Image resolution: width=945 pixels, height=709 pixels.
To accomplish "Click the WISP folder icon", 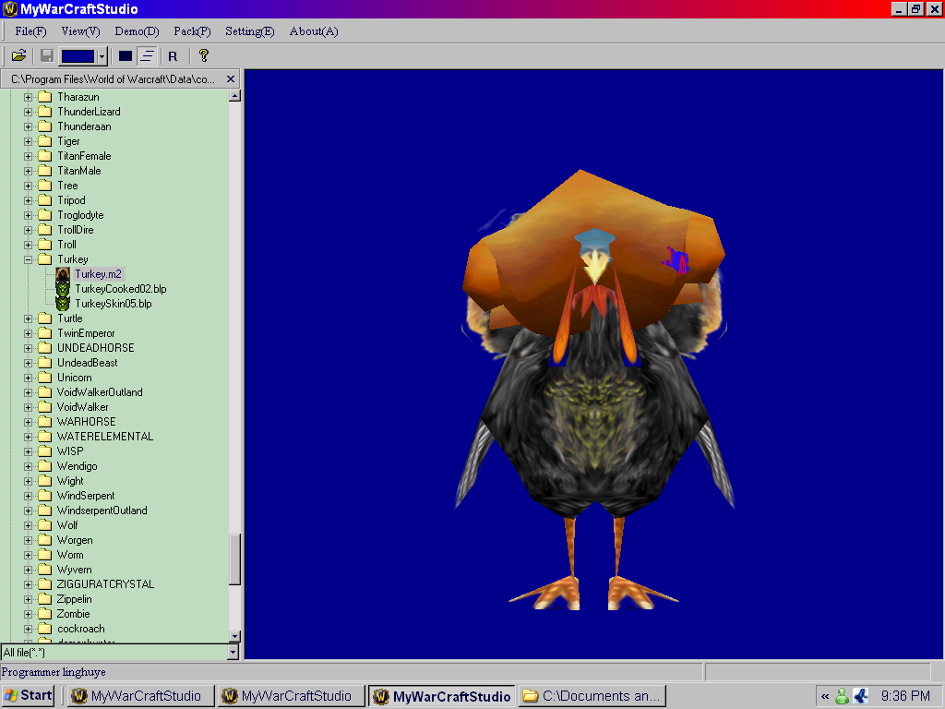I will click(x=44, y=451).
